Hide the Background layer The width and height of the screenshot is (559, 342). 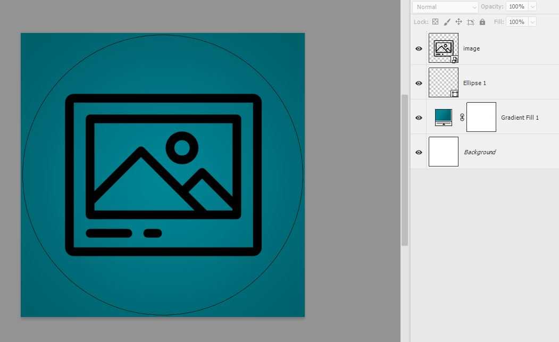point(419,152)
